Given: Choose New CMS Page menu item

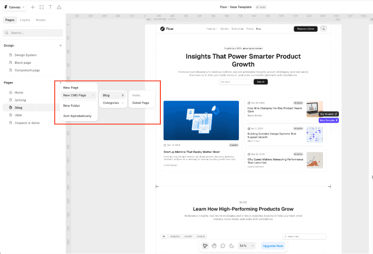Looking at the screenshot, I should pos(79,96).
